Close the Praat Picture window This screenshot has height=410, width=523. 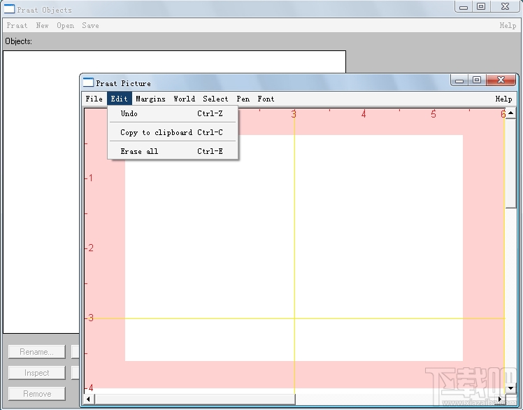(x=501, y=80)
